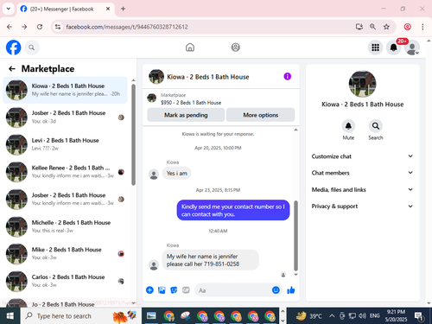Open a new browser tab

[123, 9]
